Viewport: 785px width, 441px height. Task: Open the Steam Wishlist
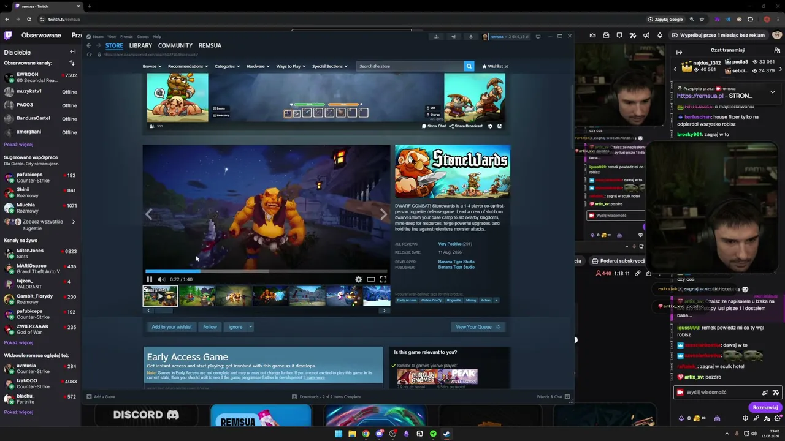coord(496,66)
